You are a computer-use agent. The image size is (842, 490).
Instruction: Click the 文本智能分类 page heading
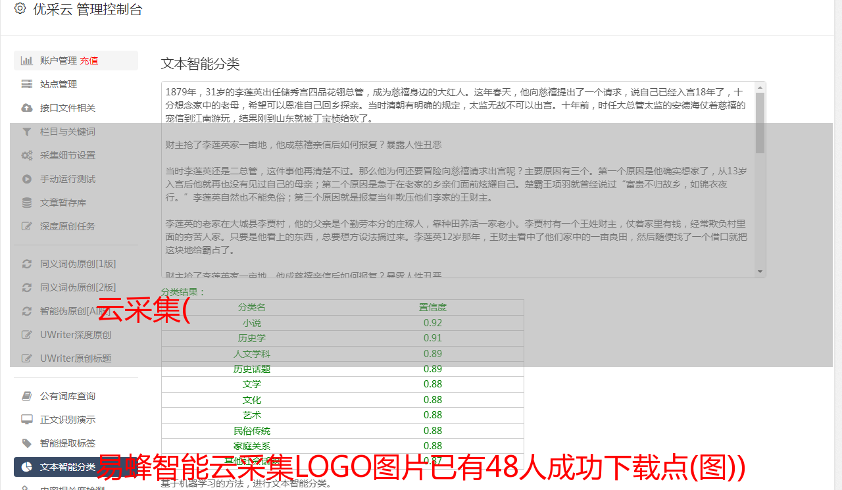click(201, 64)
